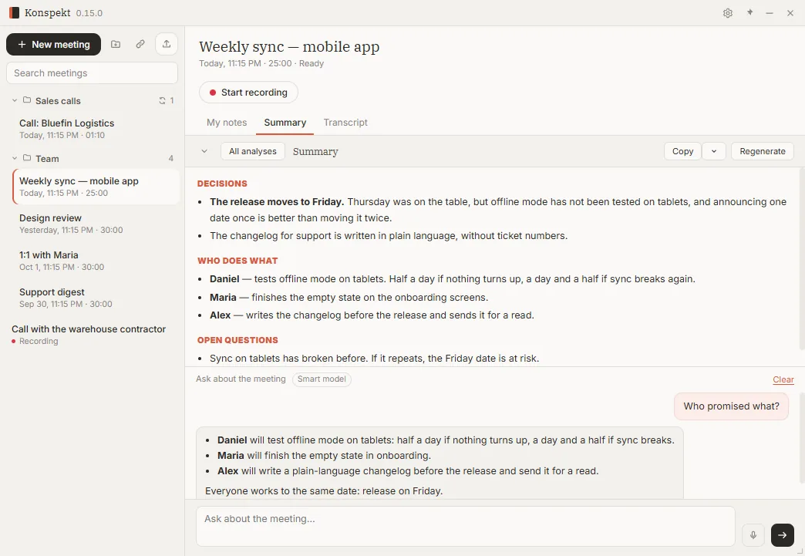The width and height of the screenshot is (805, 556).
Task: Click the Konspekt app logo icon
Action: point(14,13)
